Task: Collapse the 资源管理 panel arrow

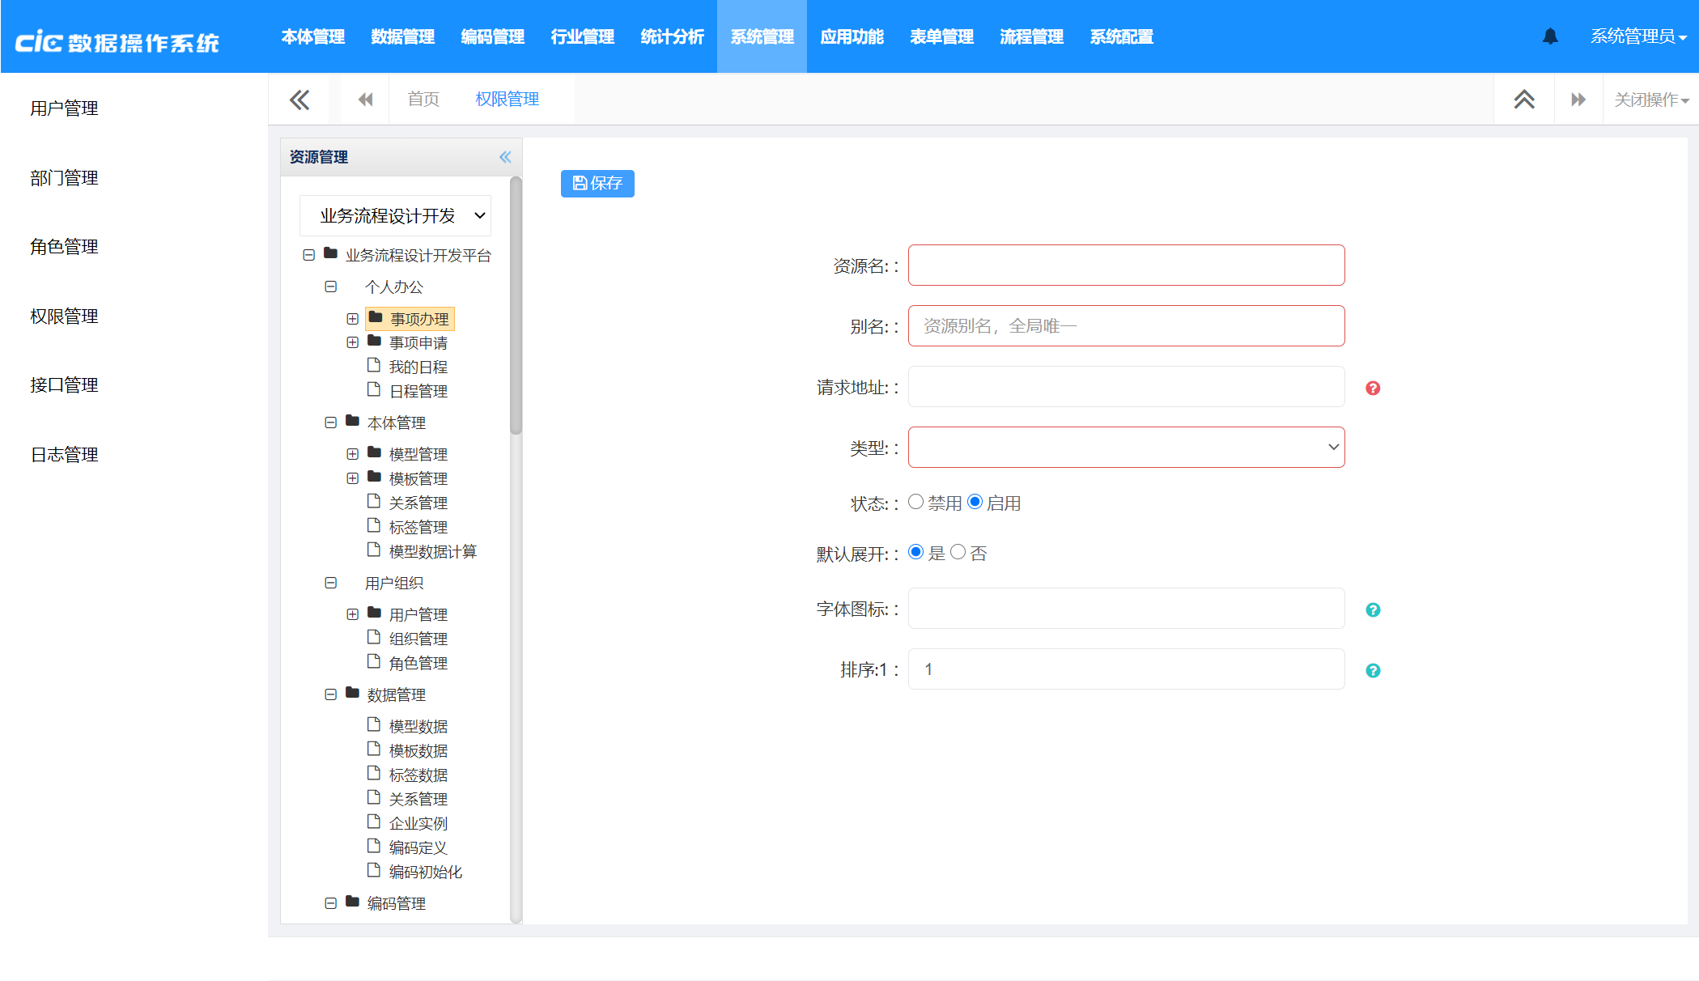Action: click(x=505, y=157)
